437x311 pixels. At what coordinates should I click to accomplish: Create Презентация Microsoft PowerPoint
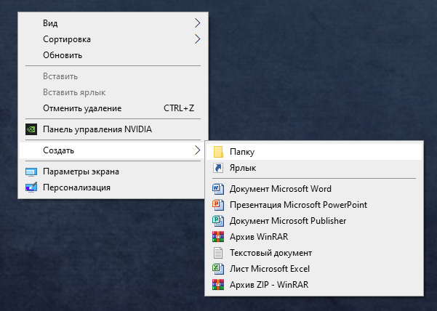tap(314, 205)
